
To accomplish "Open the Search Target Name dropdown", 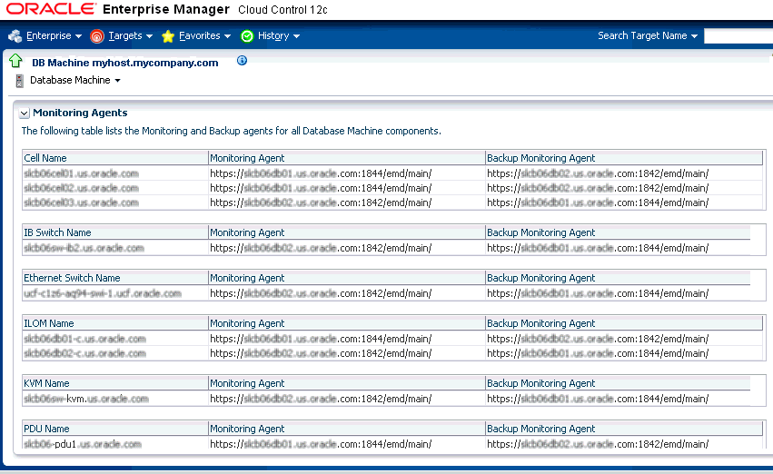I will [648, 36].
